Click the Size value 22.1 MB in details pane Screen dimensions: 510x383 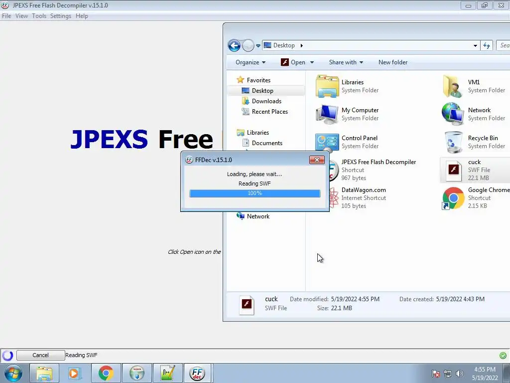click(342, 308)
